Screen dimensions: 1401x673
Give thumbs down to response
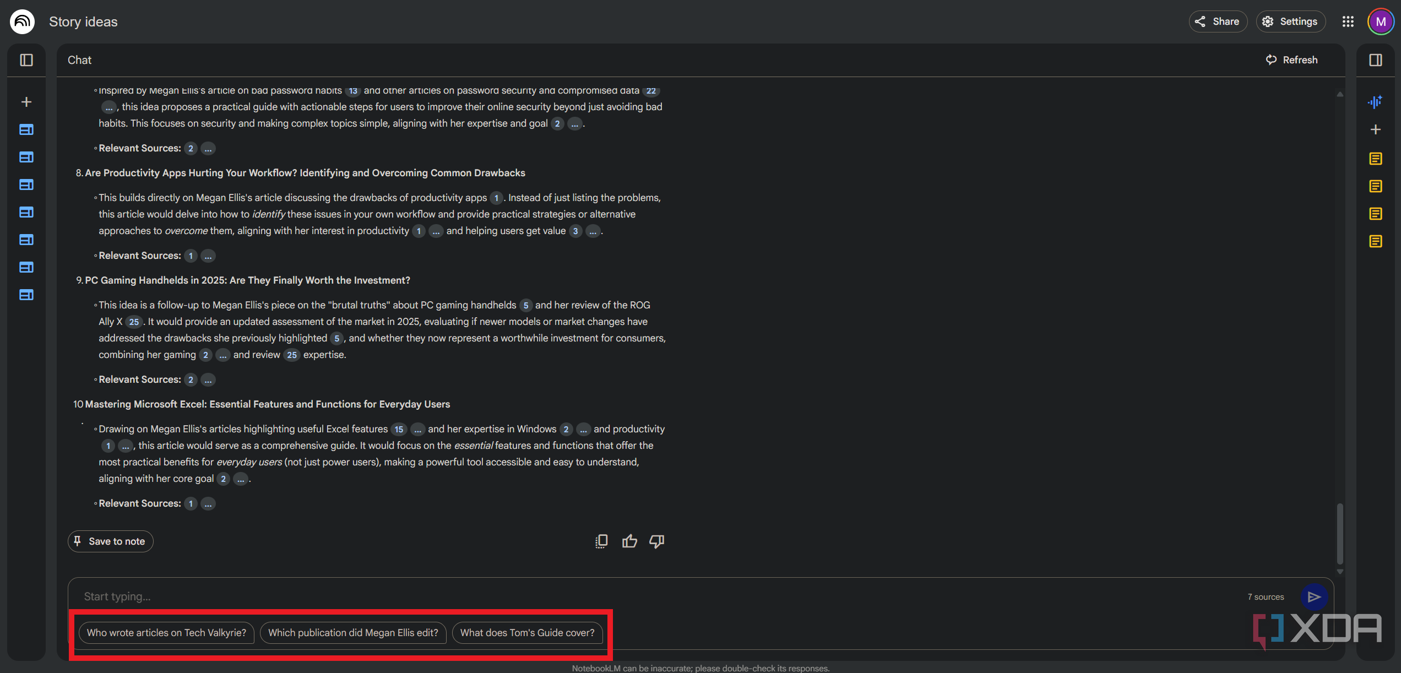pyautogui.click(x=657, y=541)
